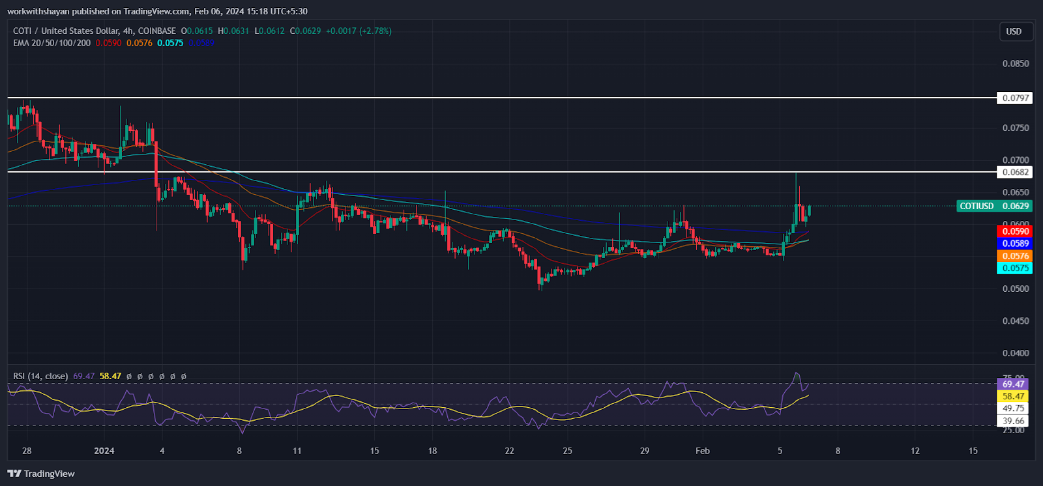This screenshot has height=486, width=1043.
Task: Click the 28 date on time axis
Action: 27,451
